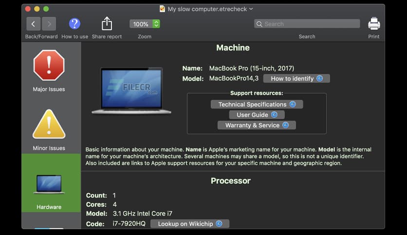Click 3.1 GHz Intel Core i7 text
407x235 pixels.
[x=143, y=214]
